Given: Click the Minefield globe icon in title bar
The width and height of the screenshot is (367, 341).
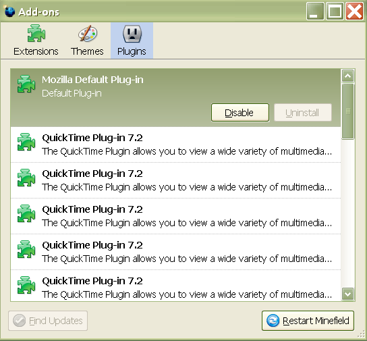Looking at the screenshot, I should [x=9, y=11].
